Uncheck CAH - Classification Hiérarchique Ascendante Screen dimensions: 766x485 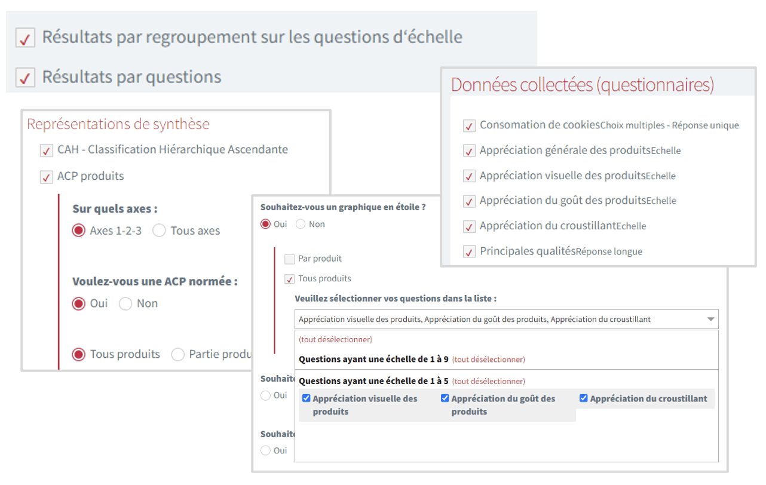tap(46, 151)
